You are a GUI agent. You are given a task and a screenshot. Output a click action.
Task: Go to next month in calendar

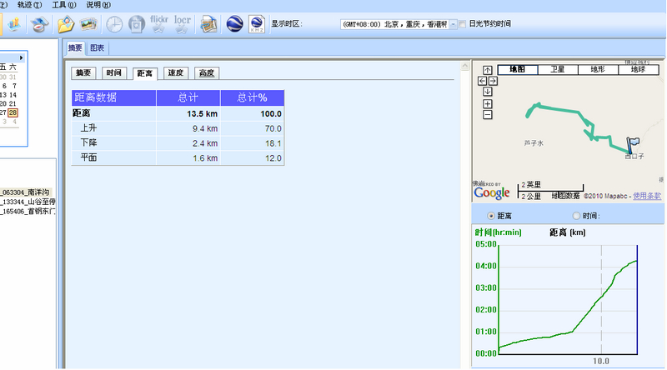coord(22,57)
